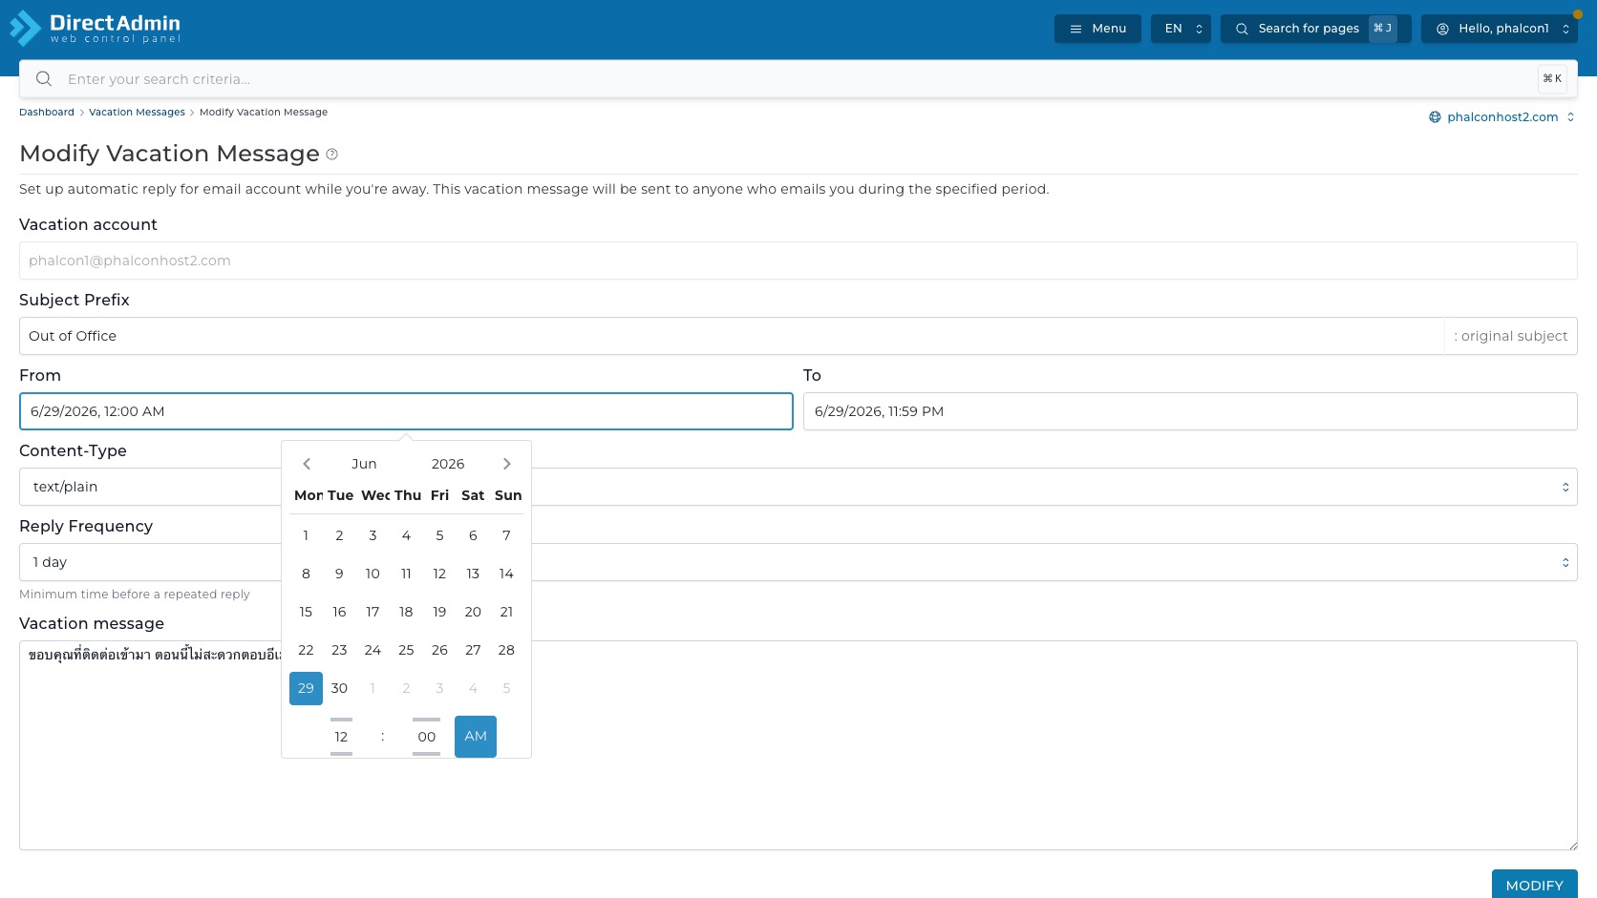This screenshot has height=898, width=1597.
Task: Click the minute value 00
Action: pyautogui.click(x=426, y=737)
